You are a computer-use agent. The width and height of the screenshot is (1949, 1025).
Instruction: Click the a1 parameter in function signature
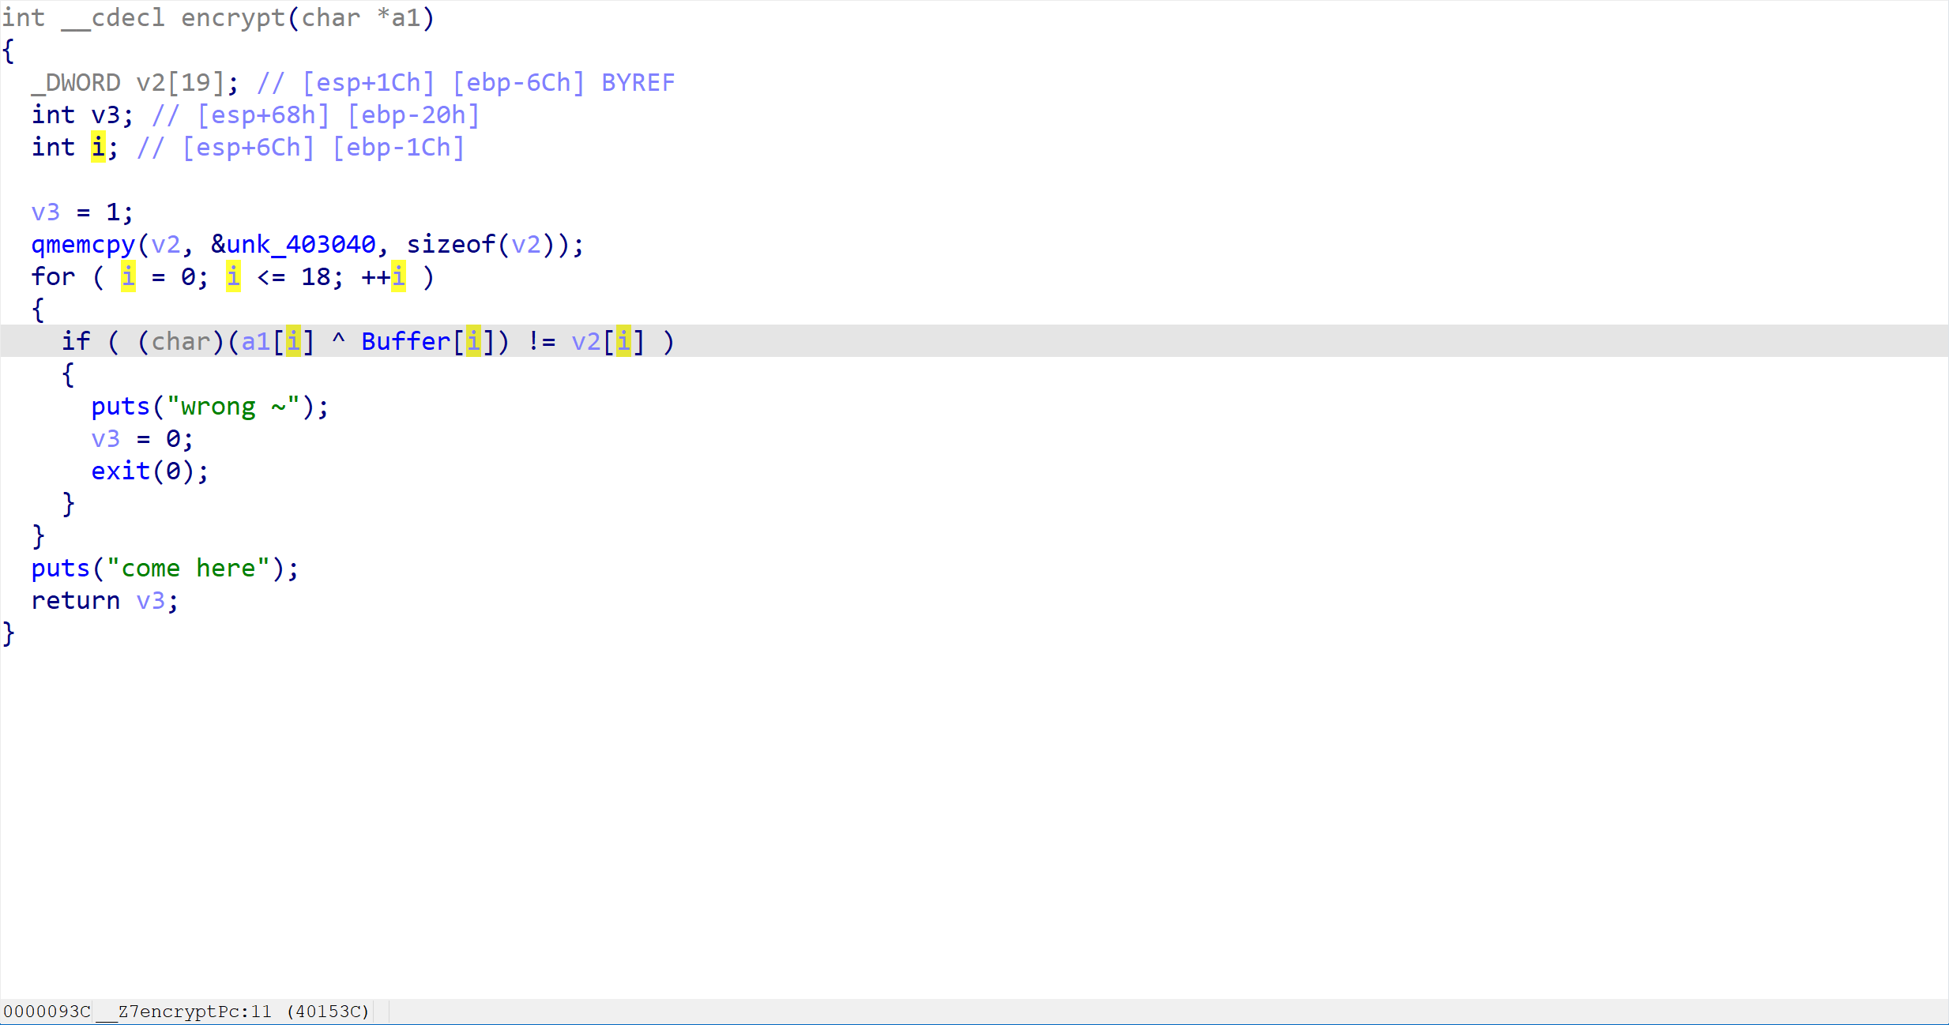tap(405, 17)
